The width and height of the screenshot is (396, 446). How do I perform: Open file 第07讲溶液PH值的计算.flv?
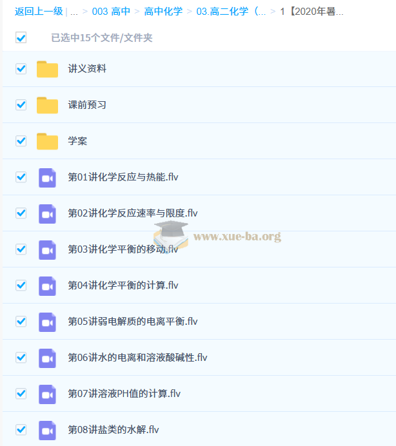coord(124,394)
